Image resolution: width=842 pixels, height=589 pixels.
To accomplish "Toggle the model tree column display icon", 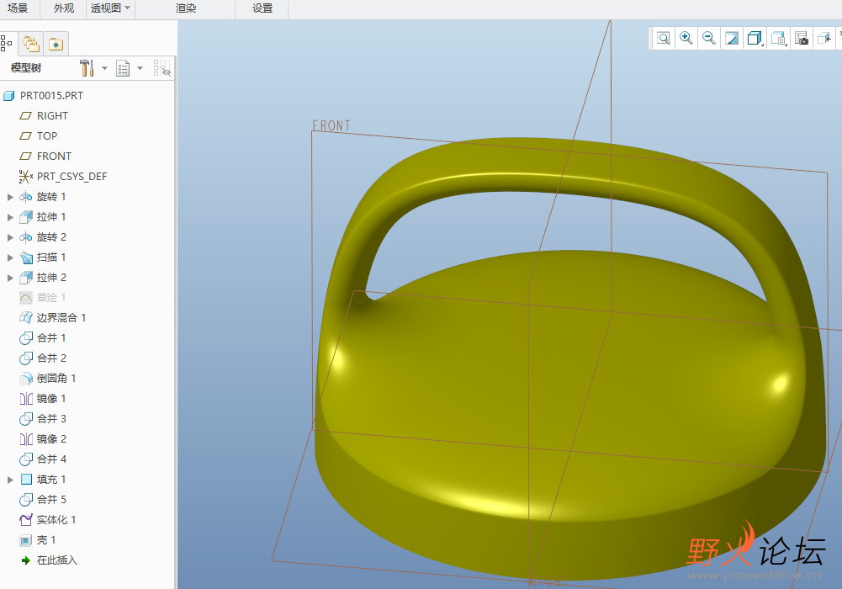I will [162, 68].
